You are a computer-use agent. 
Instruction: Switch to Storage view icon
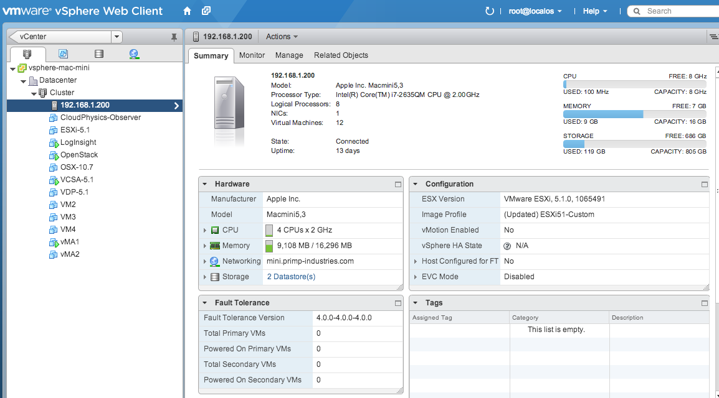tap(98, 54)
